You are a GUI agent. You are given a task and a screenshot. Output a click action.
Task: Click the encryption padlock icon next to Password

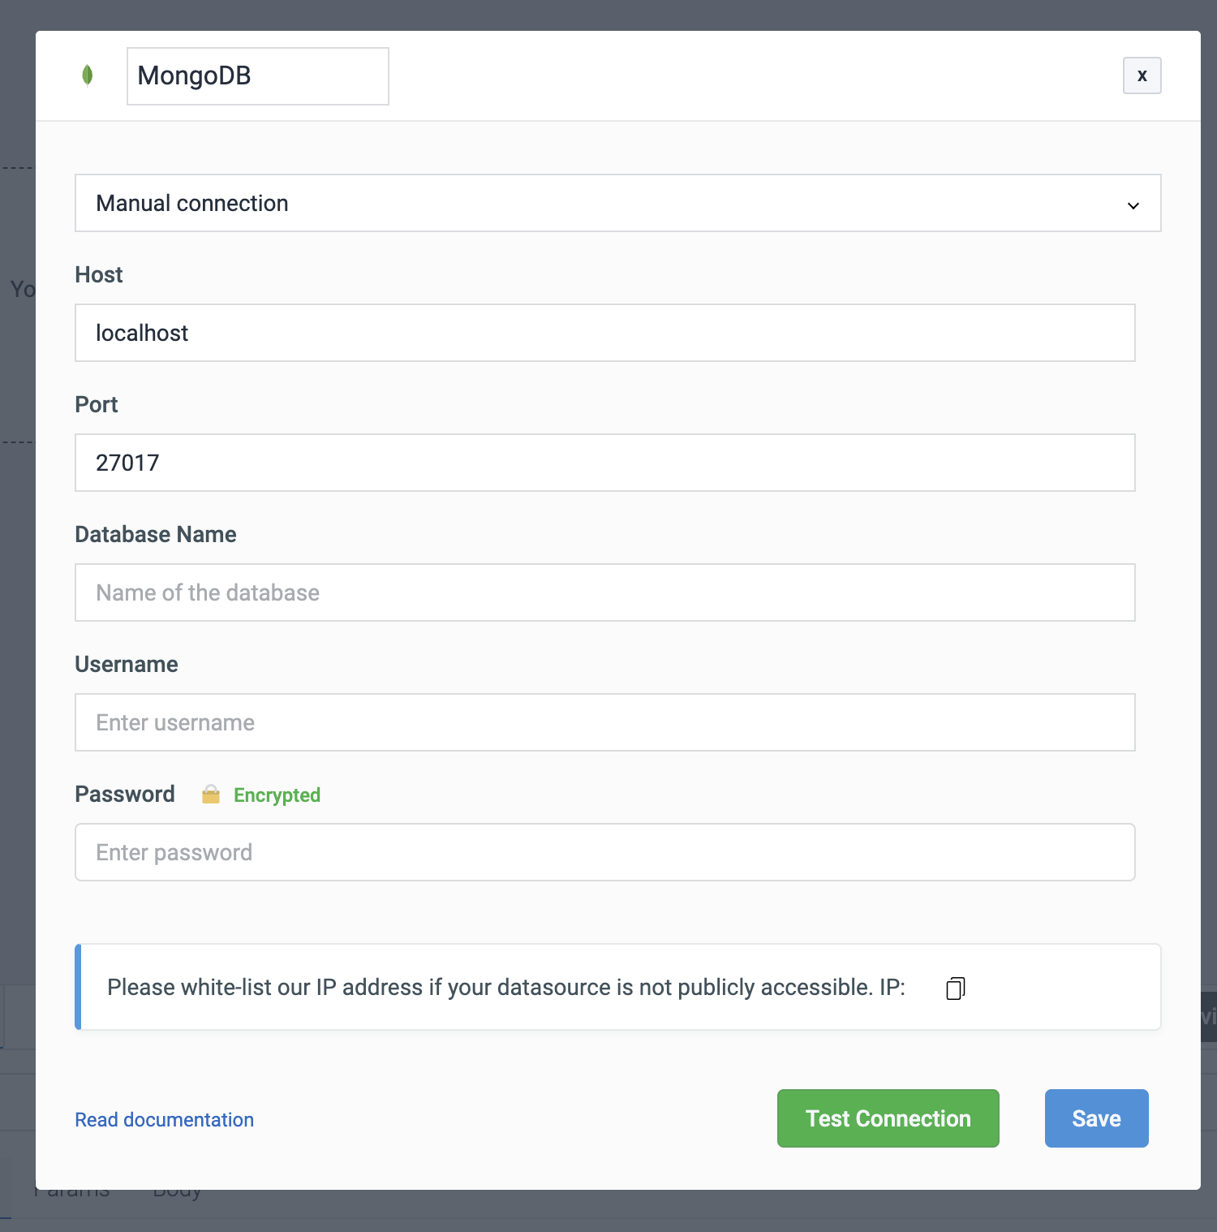(211, 794)
